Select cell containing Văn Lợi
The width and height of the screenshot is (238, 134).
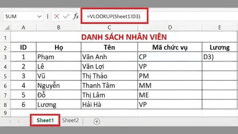coord(109,66)
